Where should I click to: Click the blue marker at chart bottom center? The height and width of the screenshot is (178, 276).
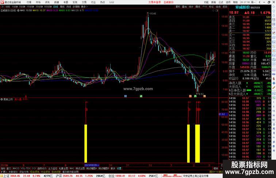coord(126,96)
